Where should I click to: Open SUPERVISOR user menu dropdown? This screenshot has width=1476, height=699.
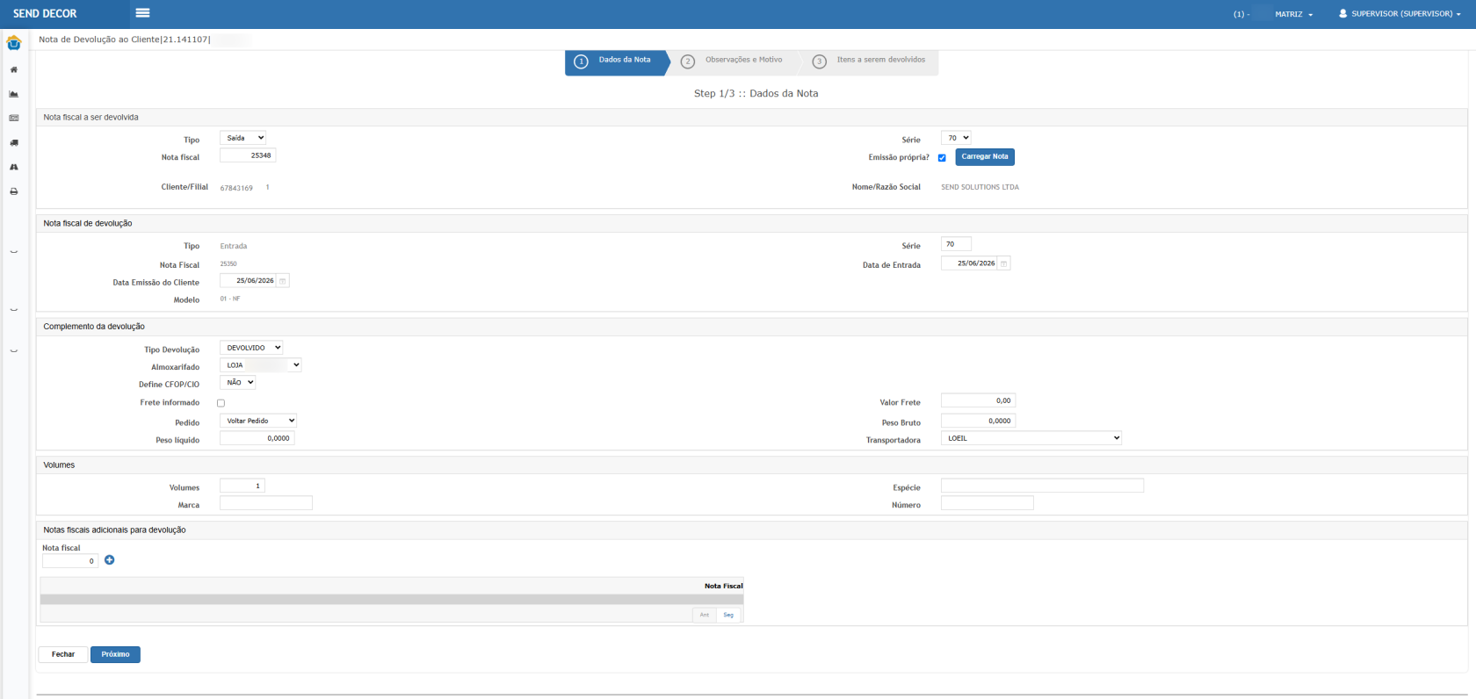coord(1400,14)
